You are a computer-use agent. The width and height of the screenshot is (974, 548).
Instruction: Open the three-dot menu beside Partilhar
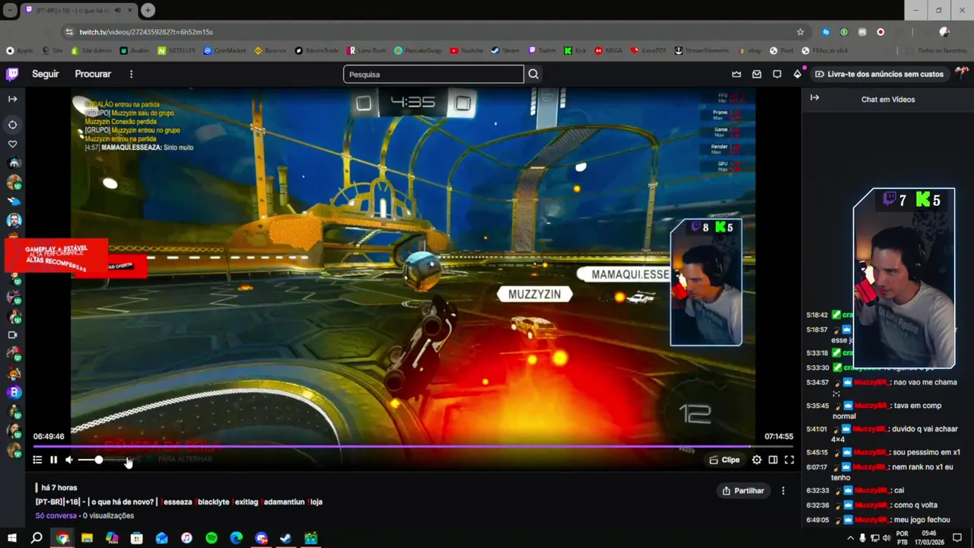click(x=783, y=491)
